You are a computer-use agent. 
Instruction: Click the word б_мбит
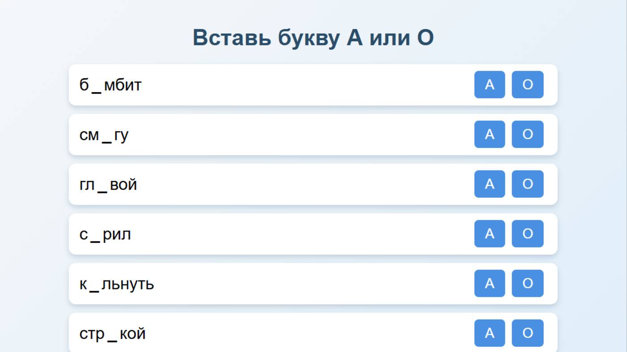110,85
